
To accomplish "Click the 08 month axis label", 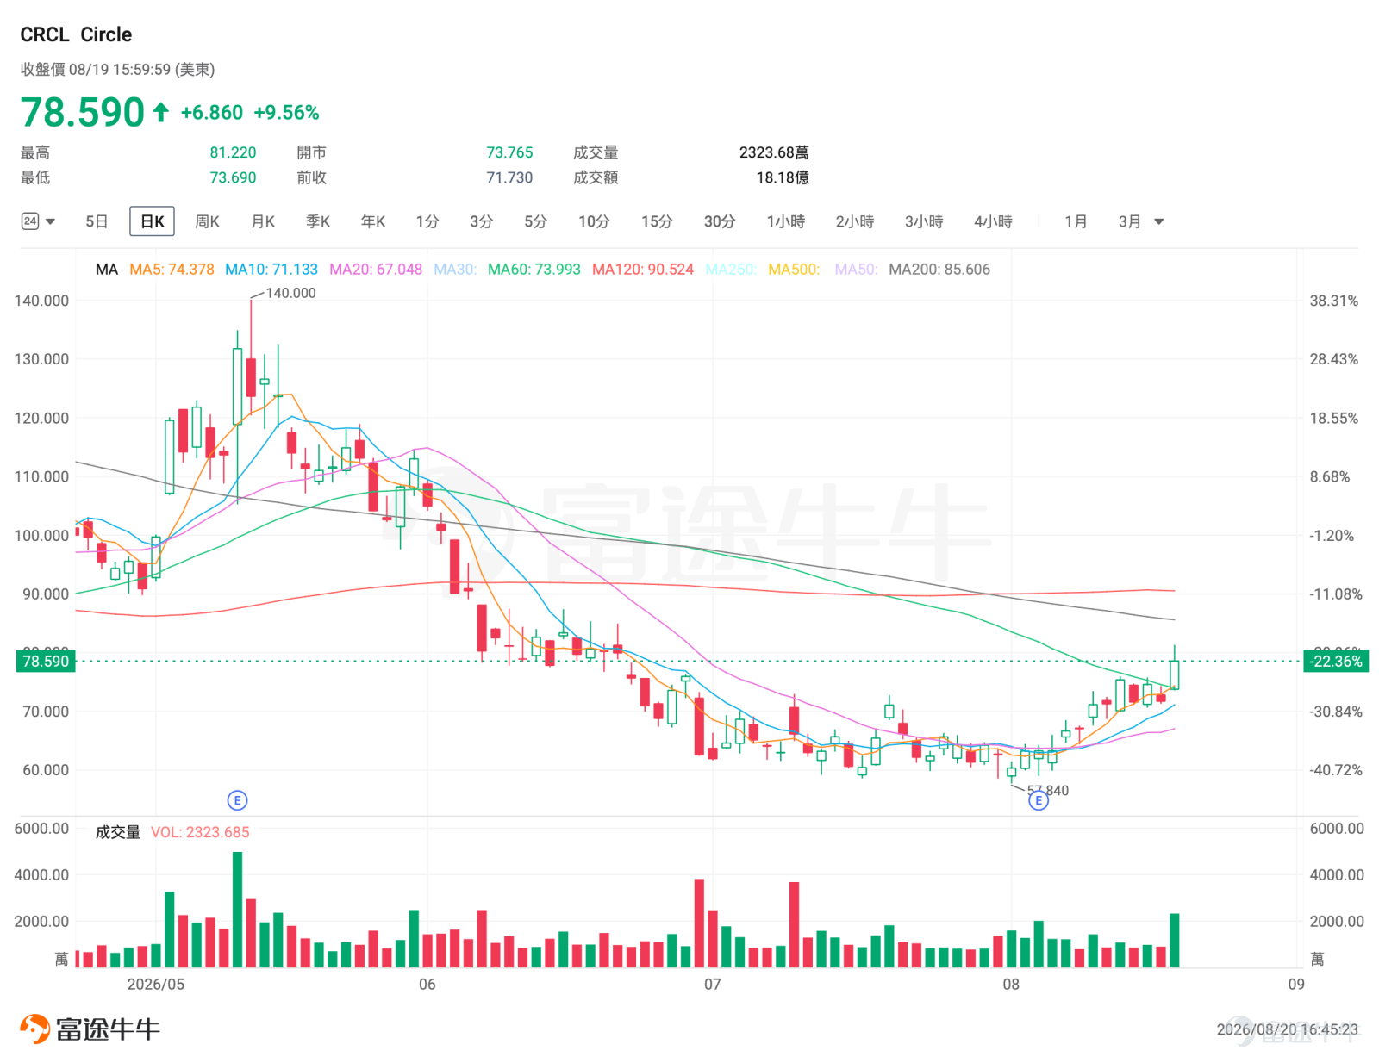I will [x=1010, y=984].
